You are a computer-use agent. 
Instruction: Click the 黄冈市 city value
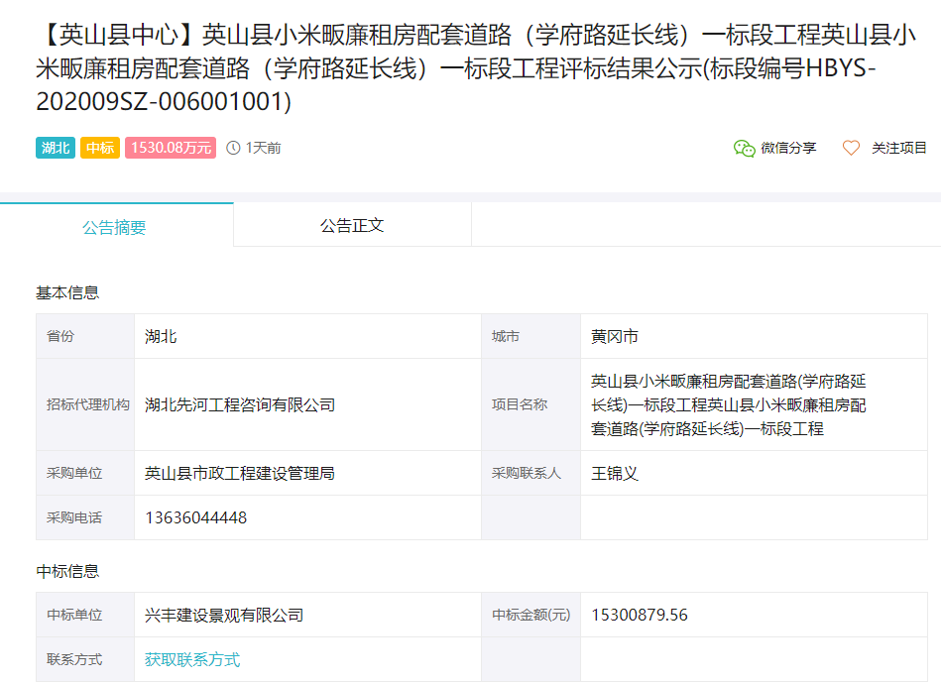[x=615, y=336]
